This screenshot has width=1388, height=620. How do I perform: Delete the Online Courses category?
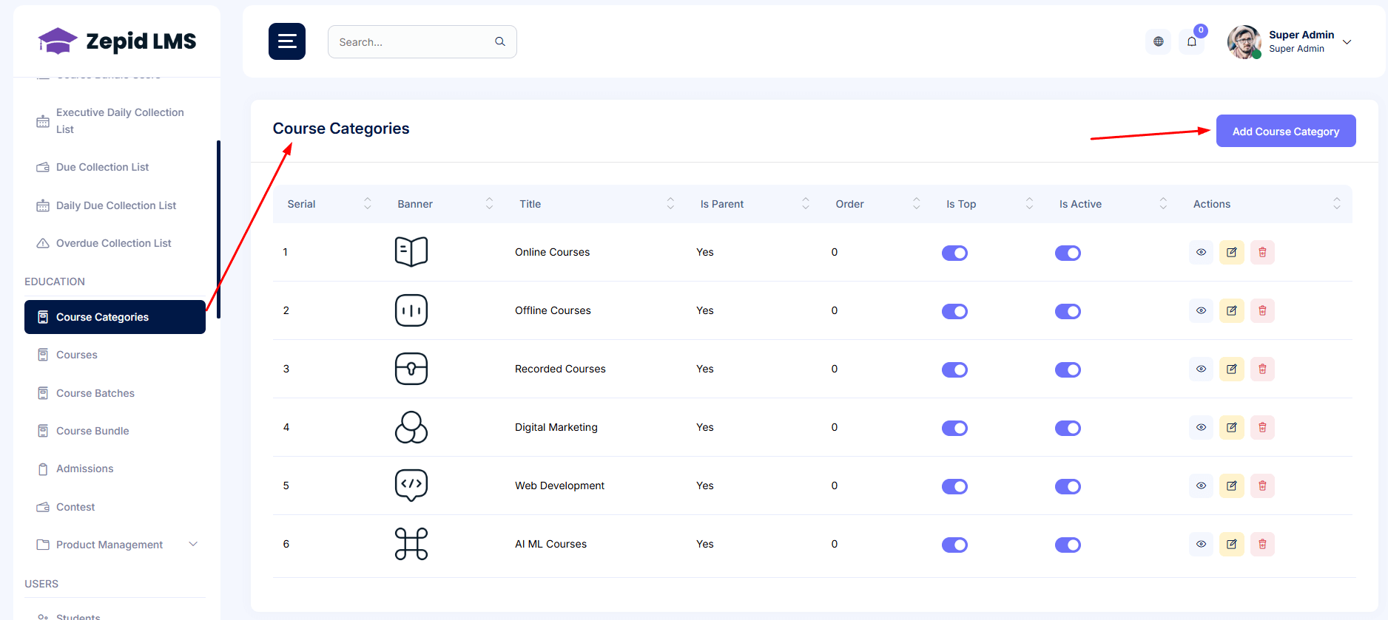point(1263,253)
